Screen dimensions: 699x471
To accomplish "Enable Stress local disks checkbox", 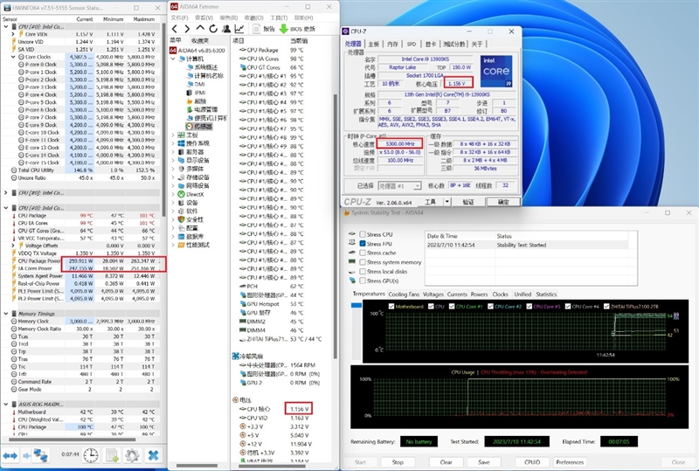I will pyautogui.click(x=363, y=271).
